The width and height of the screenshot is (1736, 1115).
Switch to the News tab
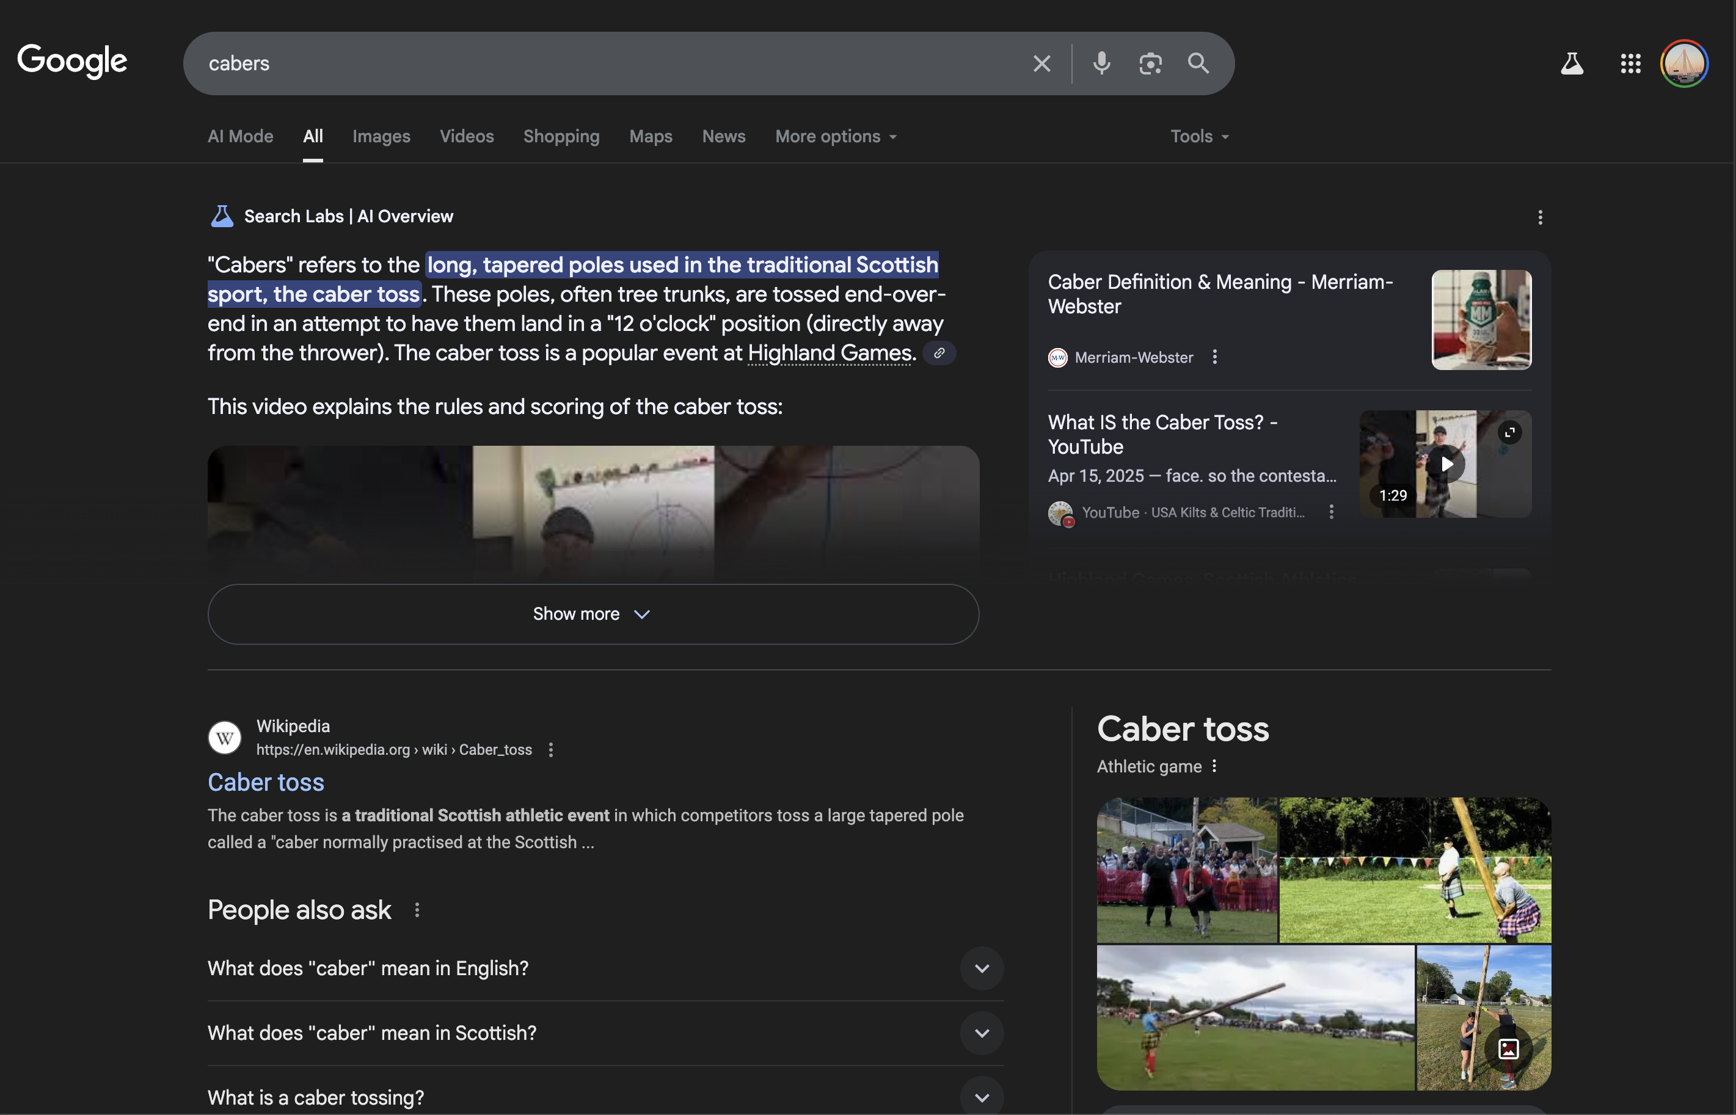(723, 136)
